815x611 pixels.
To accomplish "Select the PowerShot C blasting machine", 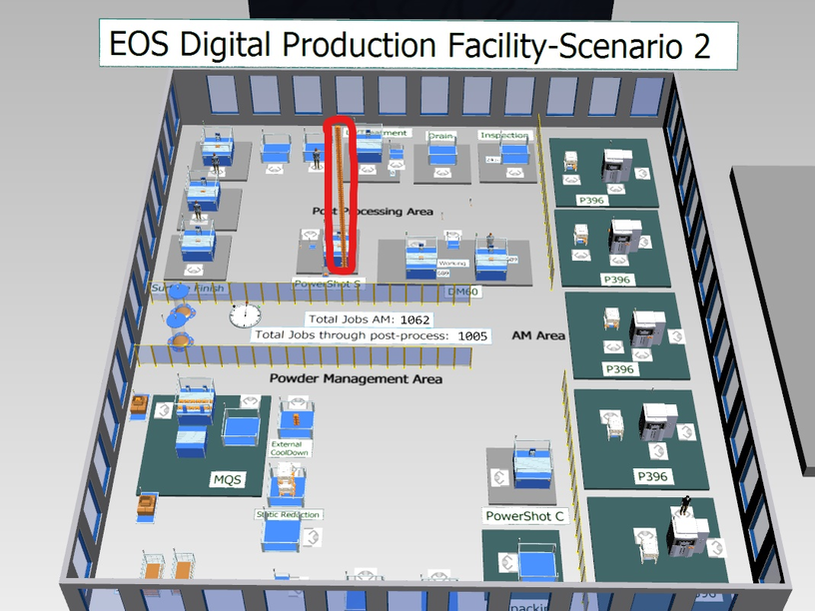I will 532,465.
